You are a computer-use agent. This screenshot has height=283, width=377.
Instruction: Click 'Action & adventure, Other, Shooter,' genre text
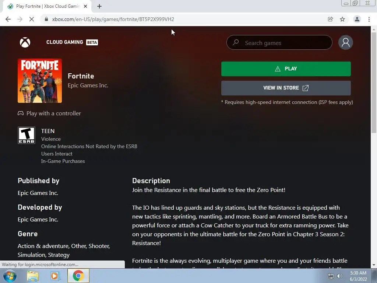click(x=64, y=246)
